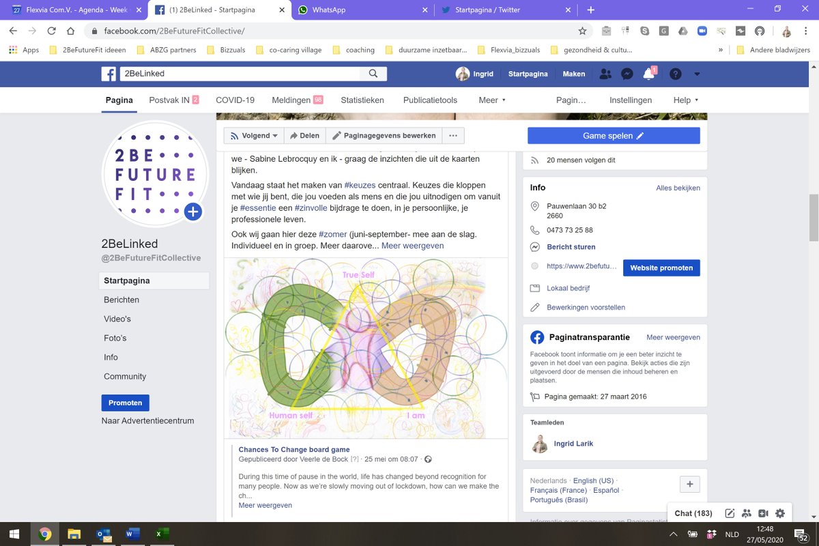Click the browser address bar
819x546 pixels.
[x=334, y=31]
